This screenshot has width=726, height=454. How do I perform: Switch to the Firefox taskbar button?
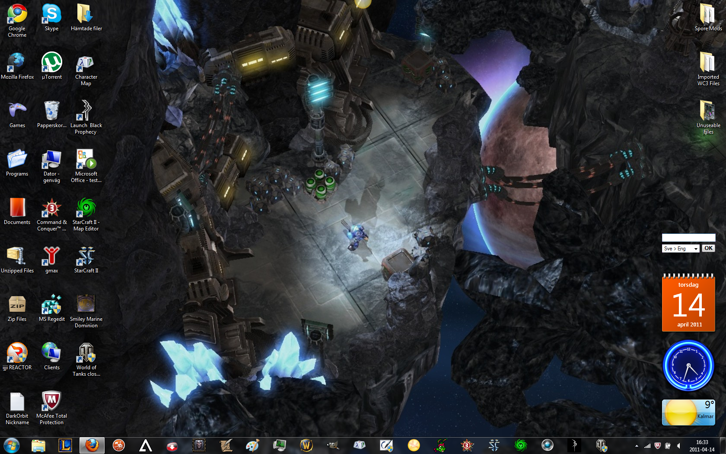[92, 445]
